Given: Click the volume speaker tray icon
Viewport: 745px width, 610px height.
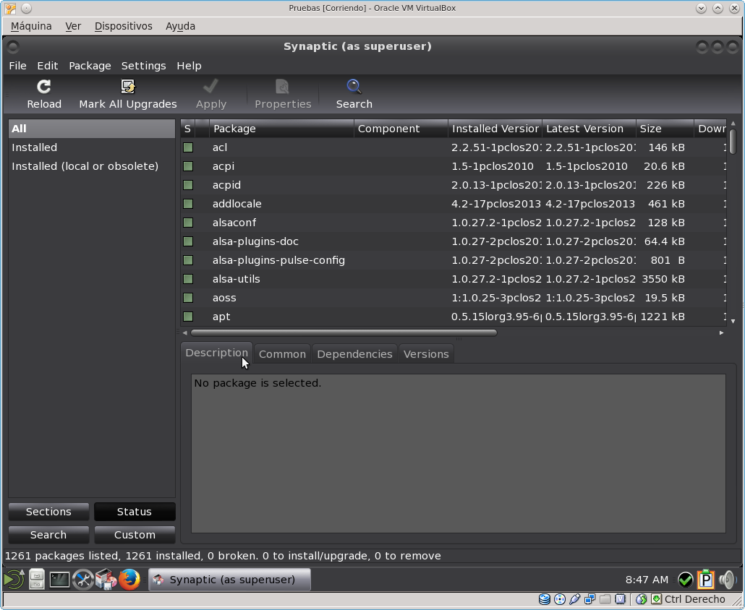Looking at the screenshot, I should 728,579.
